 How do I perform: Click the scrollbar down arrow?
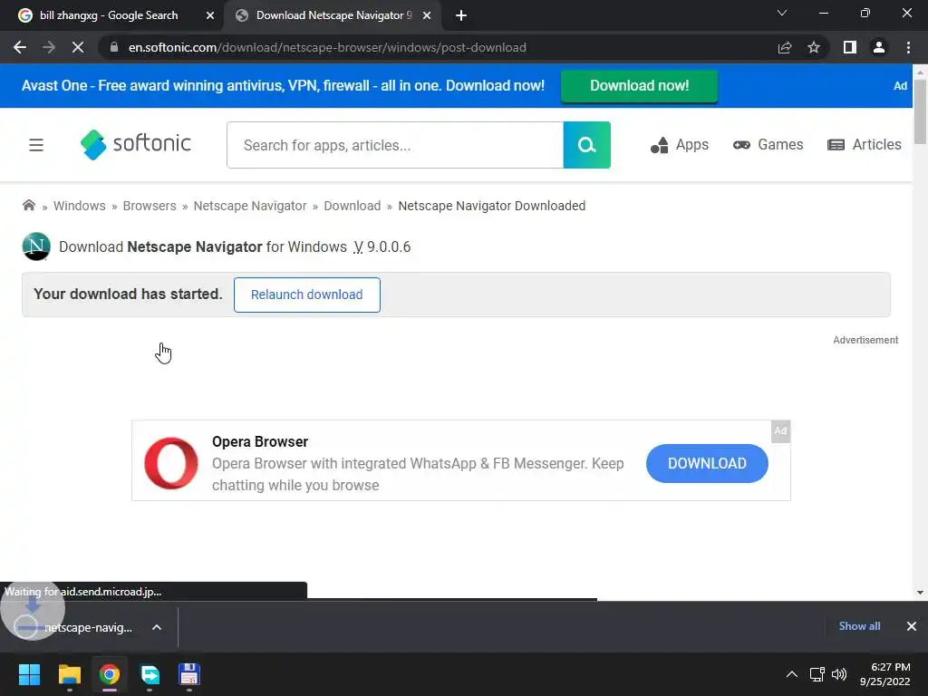(x=920, y=593)
